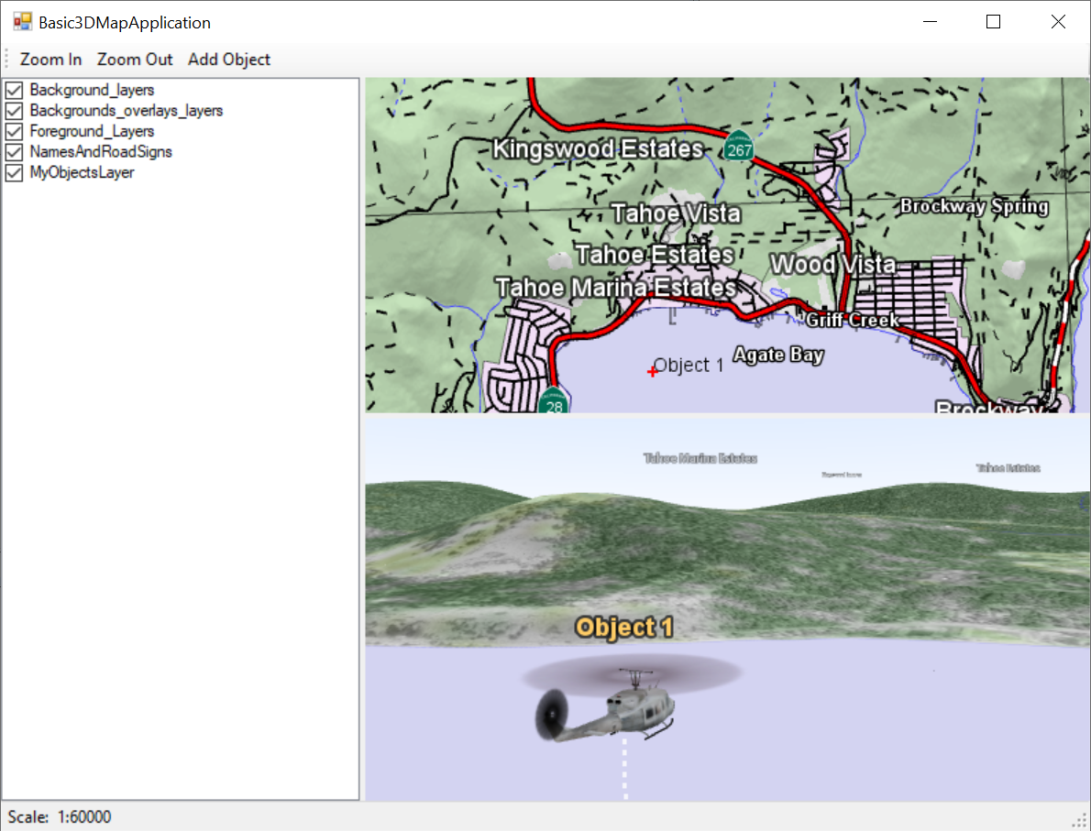
Task: Click the Zoom Out toolbar button
Action: 135,60
